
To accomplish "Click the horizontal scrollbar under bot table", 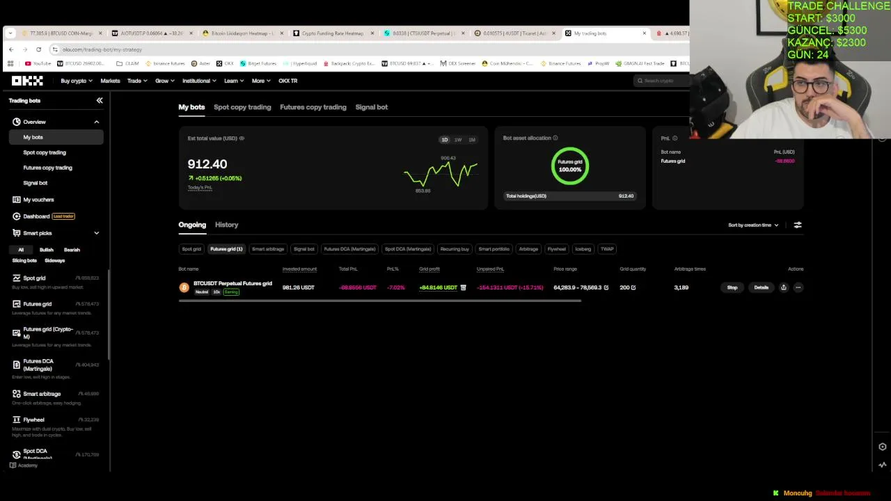I will click(x=379, y=301).
